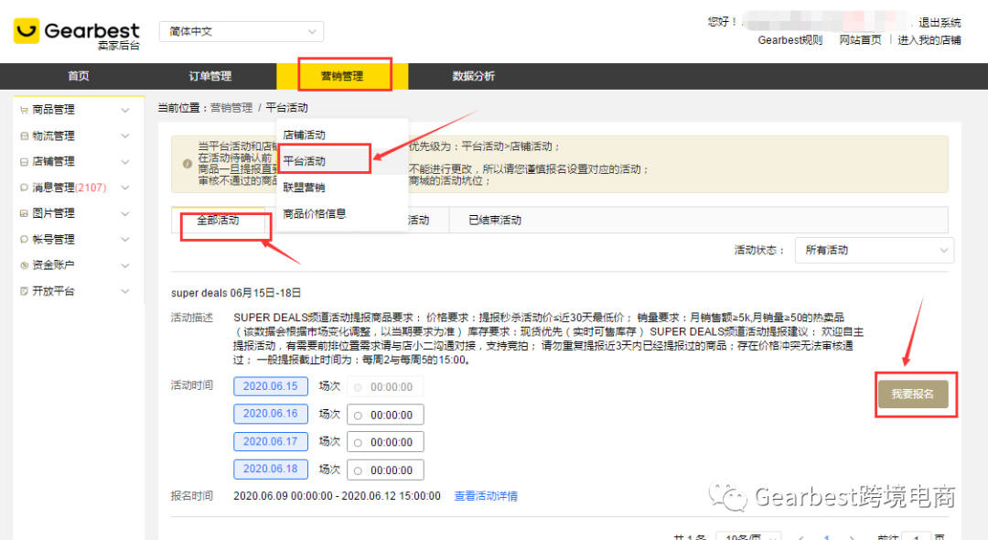Image resolution: width=988 pixels, height=540 pixels.
Task: Select the 2020.06.15 00:00:00 session radio
Action: [x=358, y=387]
